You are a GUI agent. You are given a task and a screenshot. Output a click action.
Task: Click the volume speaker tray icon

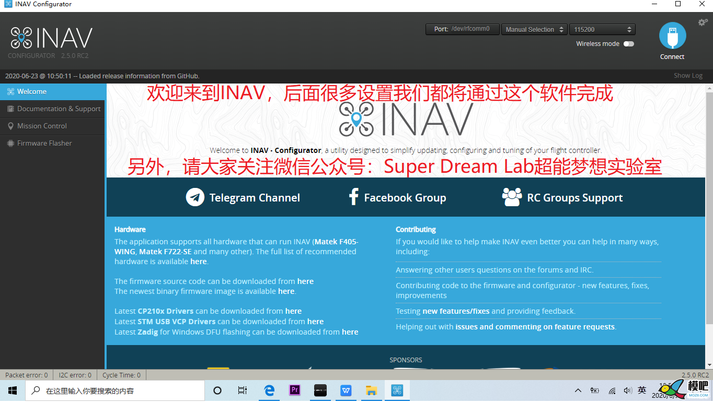click(x=627, y=390)
